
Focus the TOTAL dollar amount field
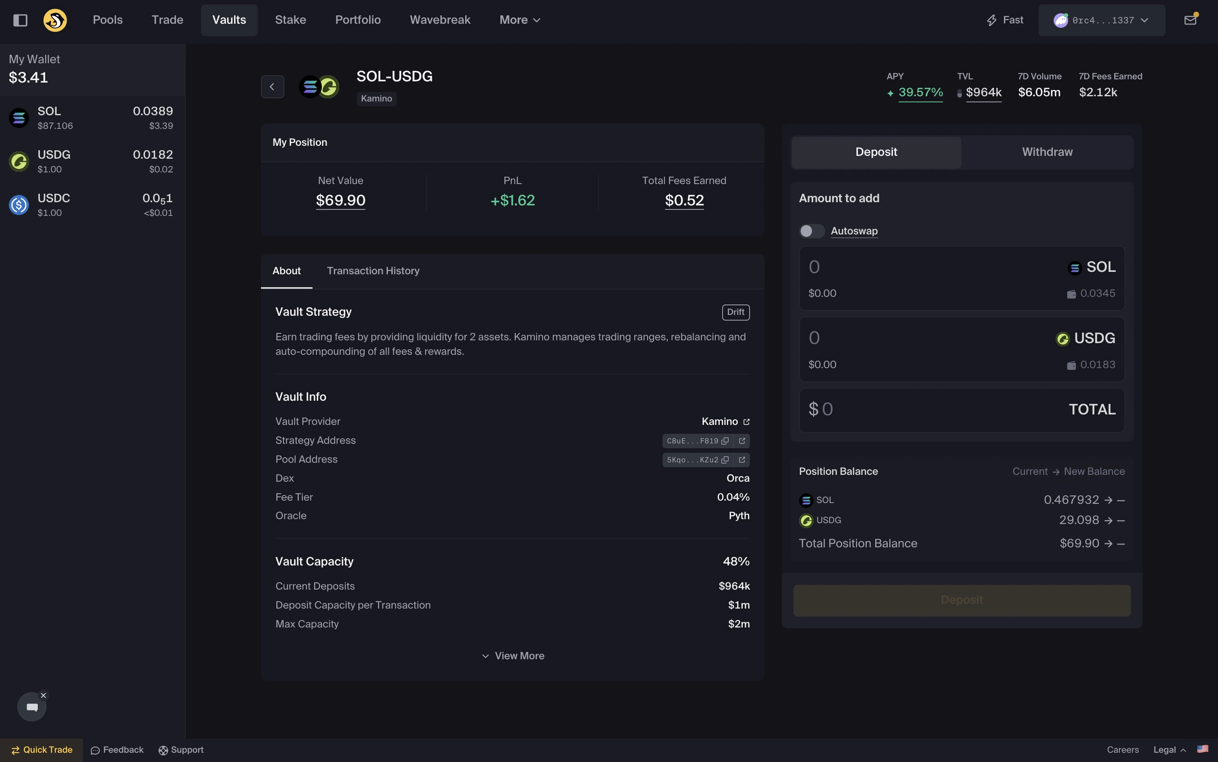point(962,410)
